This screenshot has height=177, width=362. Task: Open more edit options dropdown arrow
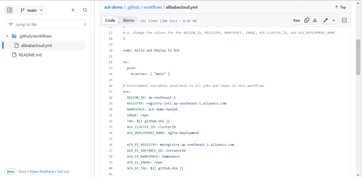coord(334,20)
